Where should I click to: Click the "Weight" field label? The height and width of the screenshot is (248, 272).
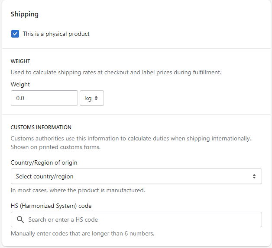tap(20, 84)
